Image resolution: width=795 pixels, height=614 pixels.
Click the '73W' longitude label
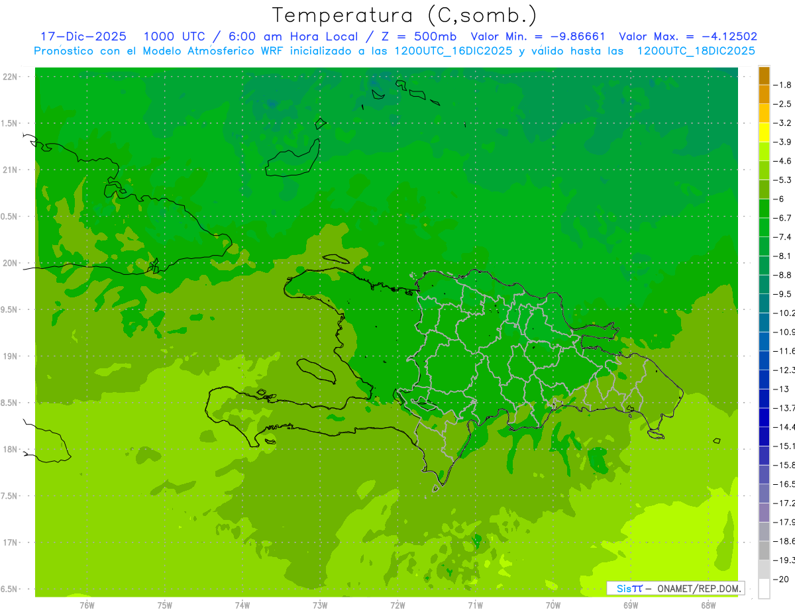point(320,605)
